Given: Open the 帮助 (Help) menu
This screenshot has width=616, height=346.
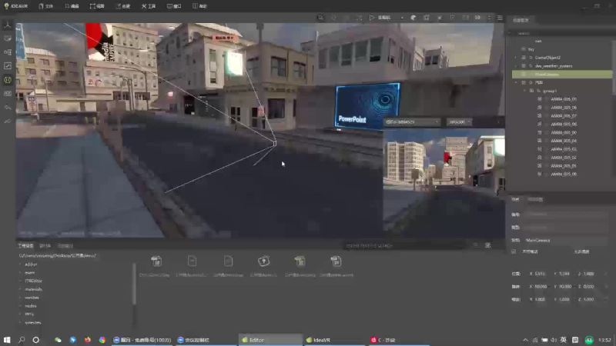Looking at the screenshot, I should tap(199, 6).
